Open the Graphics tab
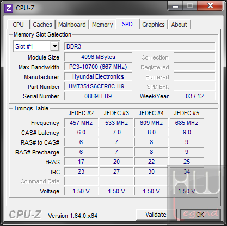 tap(154, 25)
